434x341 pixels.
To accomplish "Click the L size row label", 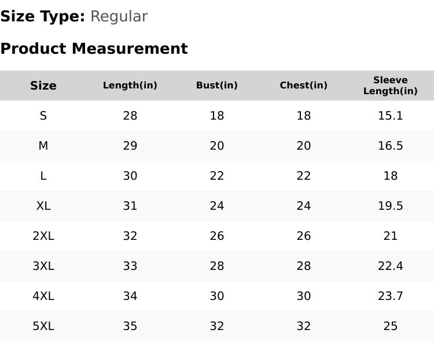I will pos(43,176).
